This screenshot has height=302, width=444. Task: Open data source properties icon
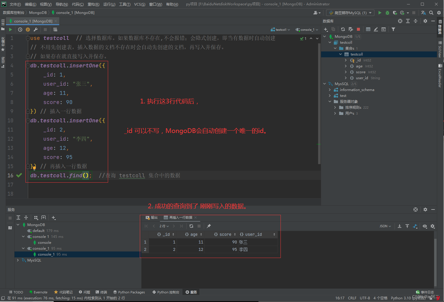click(x=351, y=29)
